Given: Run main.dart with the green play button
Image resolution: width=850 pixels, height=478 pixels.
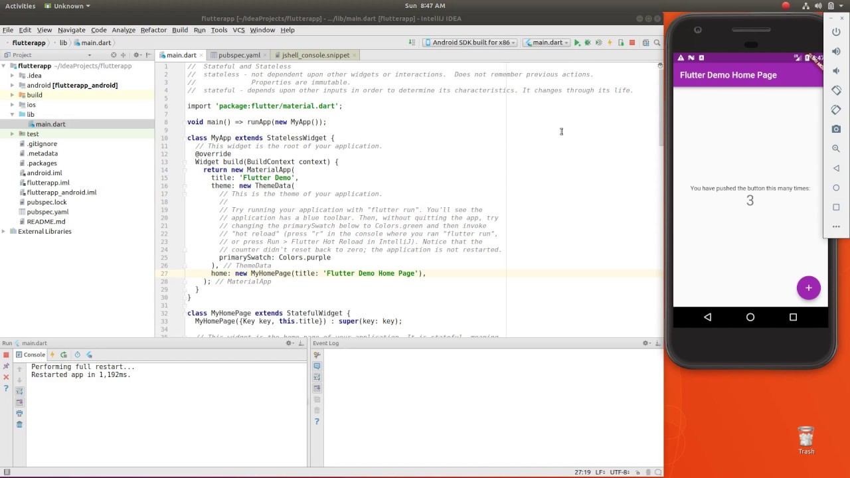Looking at the screenshot, I should pos(577,42).
